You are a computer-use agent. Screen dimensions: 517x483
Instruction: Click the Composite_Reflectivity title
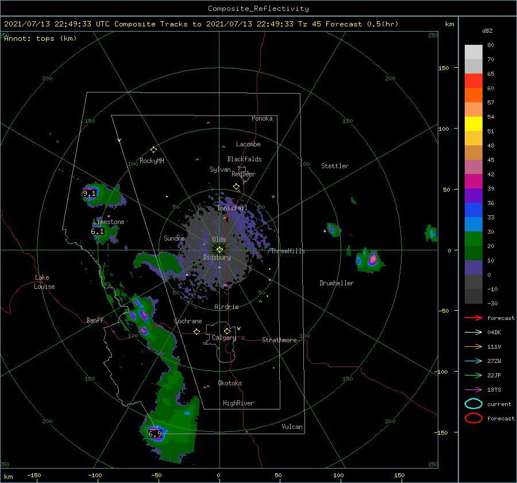pyautogui.click(x=258, y=9)
